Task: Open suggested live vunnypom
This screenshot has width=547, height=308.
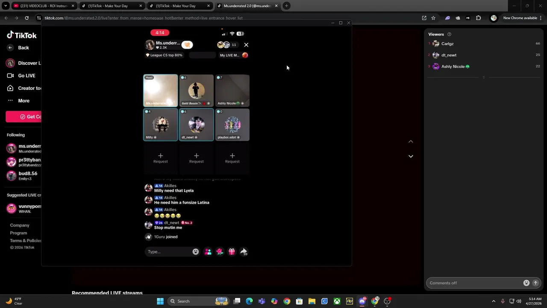Action: click(x=24, y=208)
